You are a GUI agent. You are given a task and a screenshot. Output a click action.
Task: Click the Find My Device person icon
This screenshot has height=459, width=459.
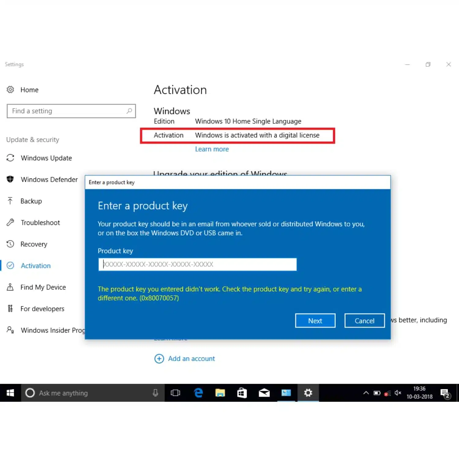coord(10,287)
